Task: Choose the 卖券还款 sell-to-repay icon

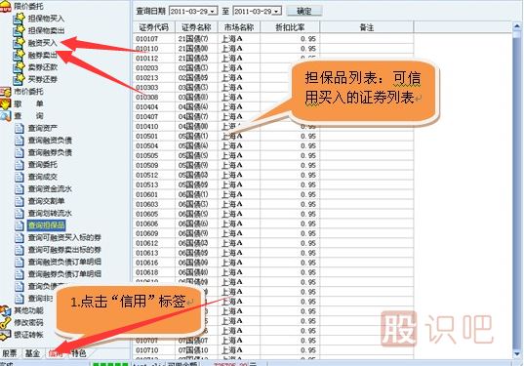Action: point(20,66)
